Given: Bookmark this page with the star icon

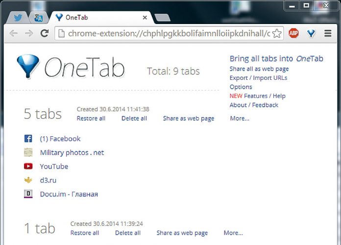Looking at the screenshot, I should click(277, 33).
